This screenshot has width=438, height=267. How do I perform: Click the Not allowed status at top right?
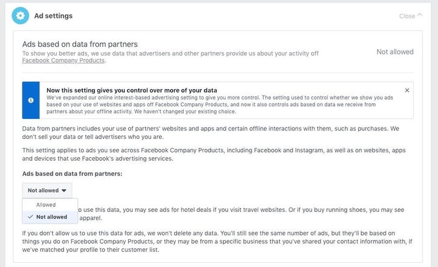tap(395, 52)
